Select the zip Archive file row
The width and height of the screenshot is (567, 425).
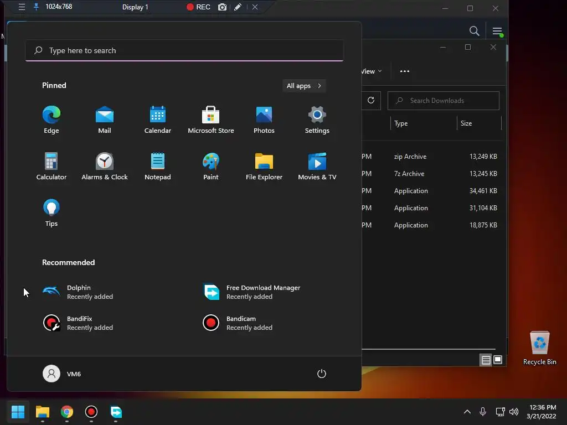(x=430, y=157)
